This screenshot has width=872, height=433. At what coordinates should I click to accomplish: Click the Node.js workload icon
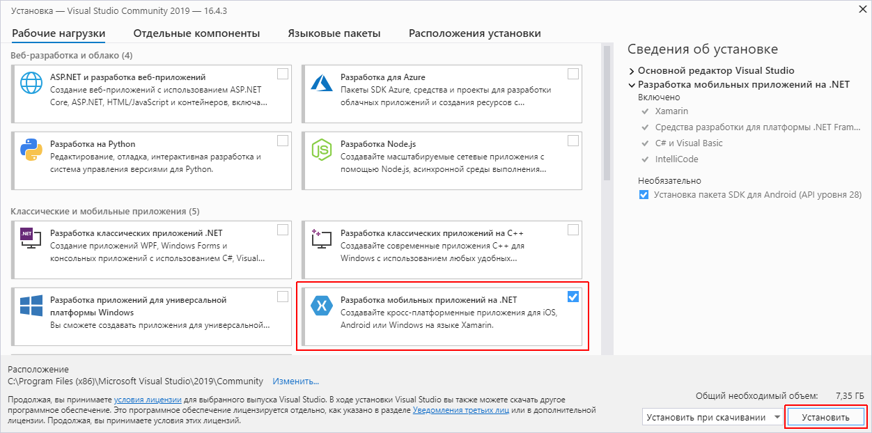(x=321, y=149)
